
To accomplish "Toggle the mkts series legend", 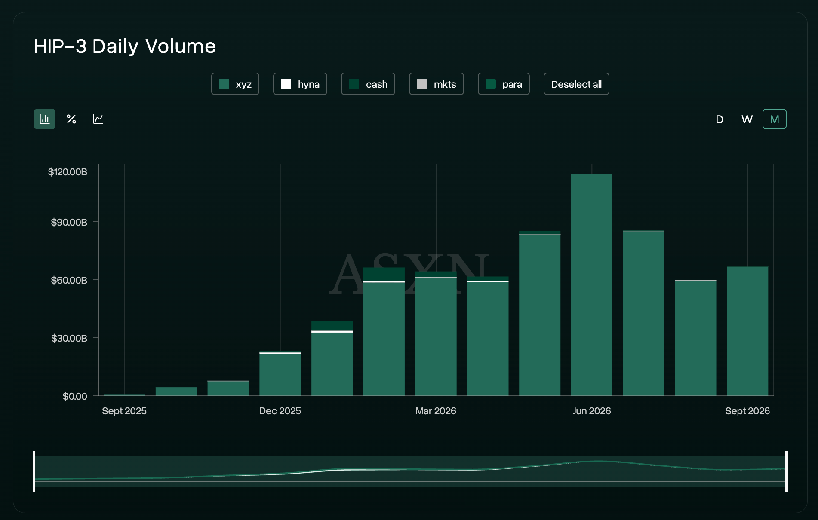I will (437, 84).
